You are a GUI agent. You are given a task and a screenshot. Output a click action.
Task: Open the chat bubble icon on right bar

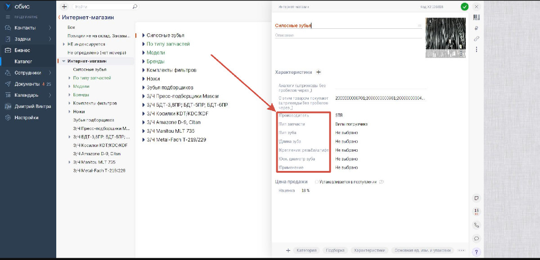[x=477, y=238]
